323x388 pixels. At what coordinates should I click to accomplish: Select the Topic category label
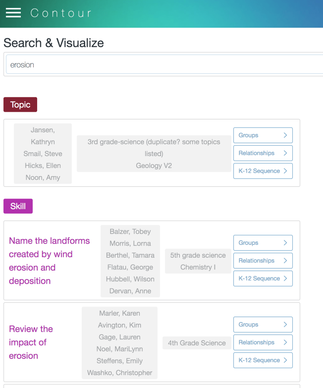pyautogui.click(x=20, y=105)
